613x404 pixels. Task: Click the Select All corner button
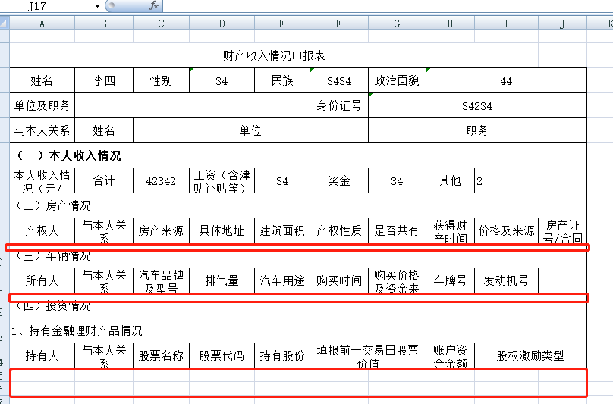[x=5, y=23]
